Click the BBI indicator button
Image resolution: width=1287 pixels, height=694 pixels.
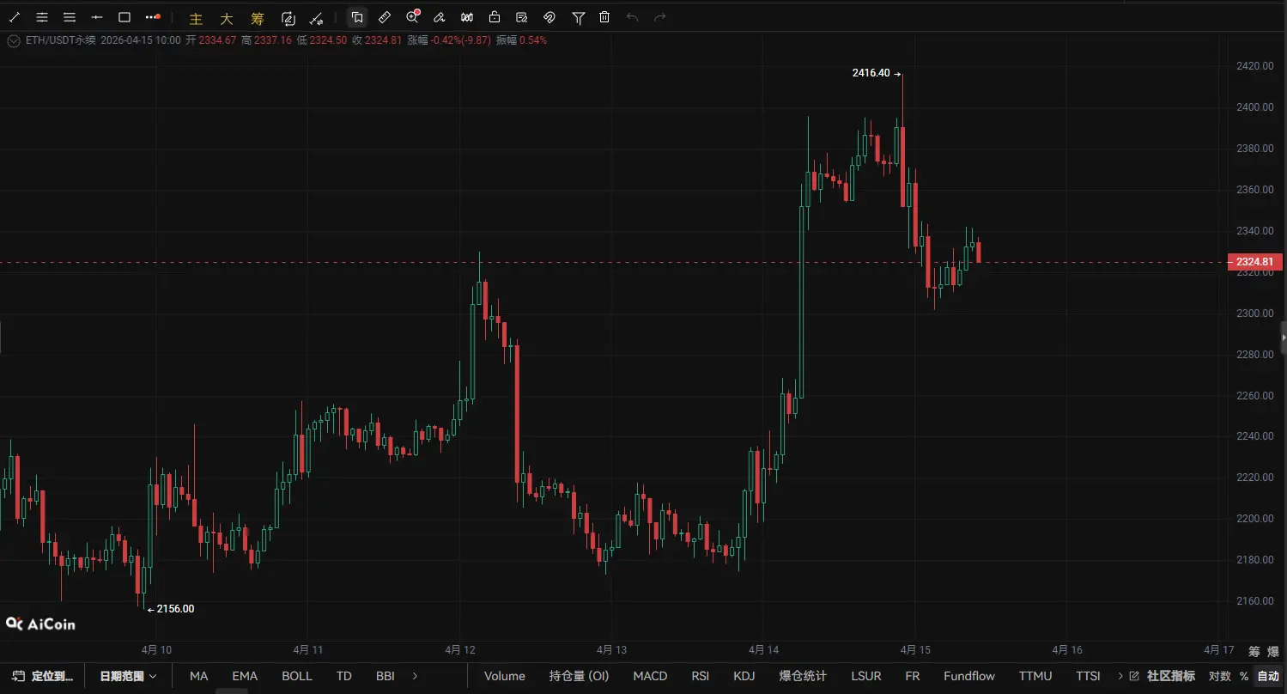pos(385,676)
